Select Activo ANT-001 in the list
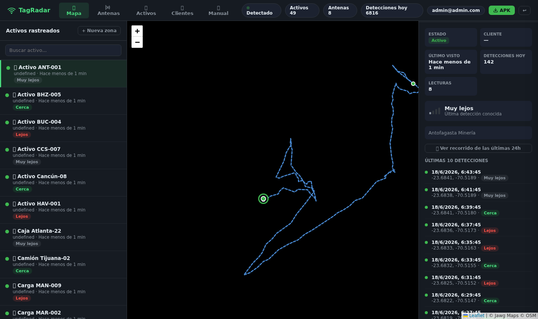This screenshot has width=538, height=319. coord(64,74)
